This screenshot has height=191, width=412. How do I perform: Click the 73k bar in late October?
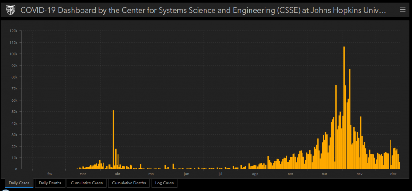(x=336, y=127)
